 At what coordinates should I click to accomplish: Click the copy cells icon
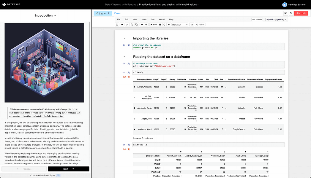pyautogui.click(x=132, y=24)
